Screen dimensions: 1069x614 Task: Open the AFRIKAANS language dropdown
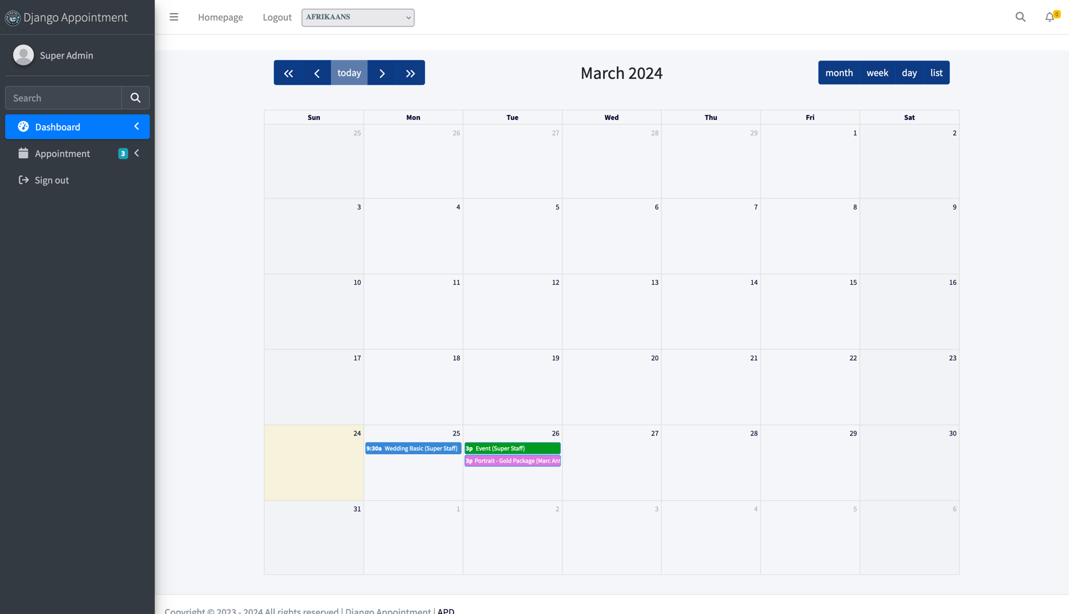click(x=358, y=17)
